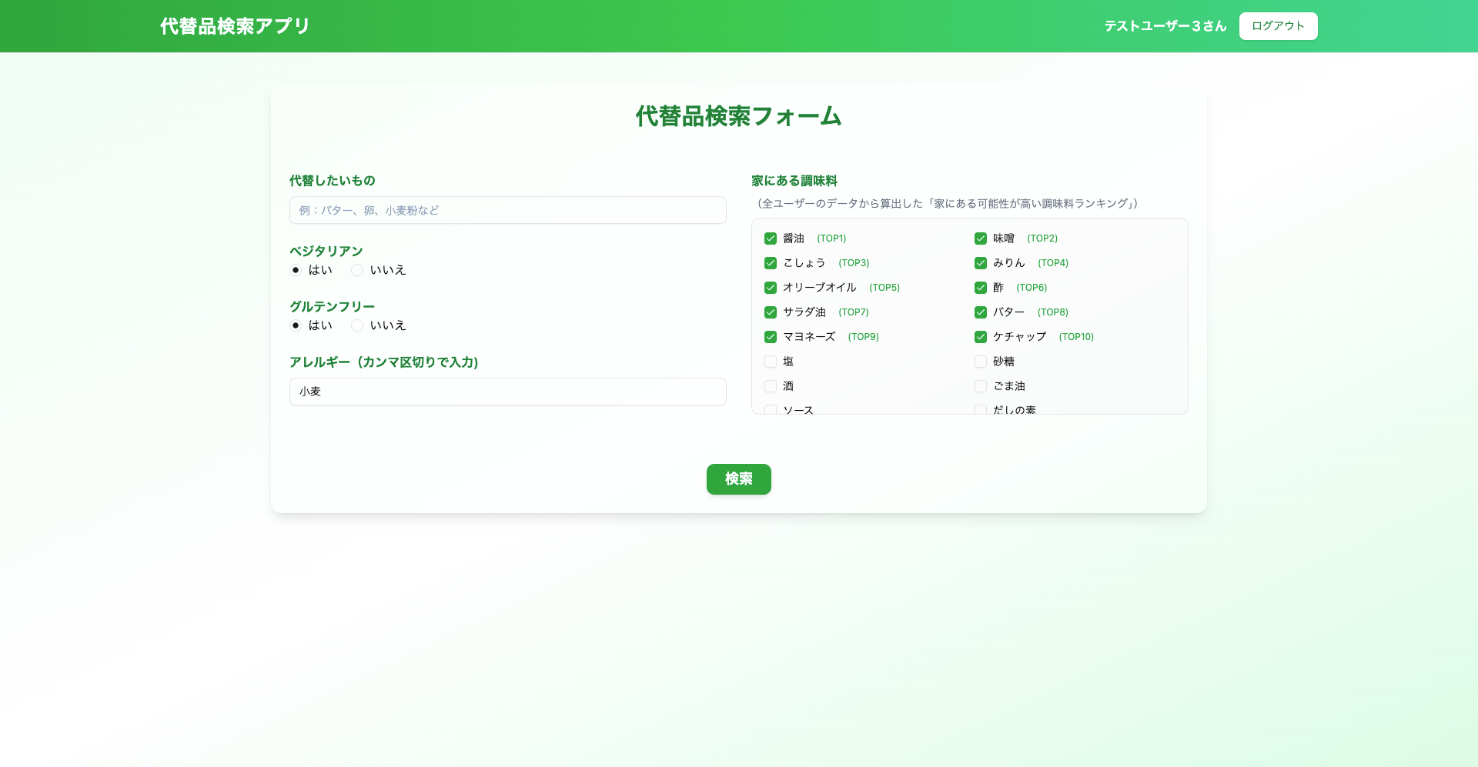Click the green 検索 button

tap(739, 479)
